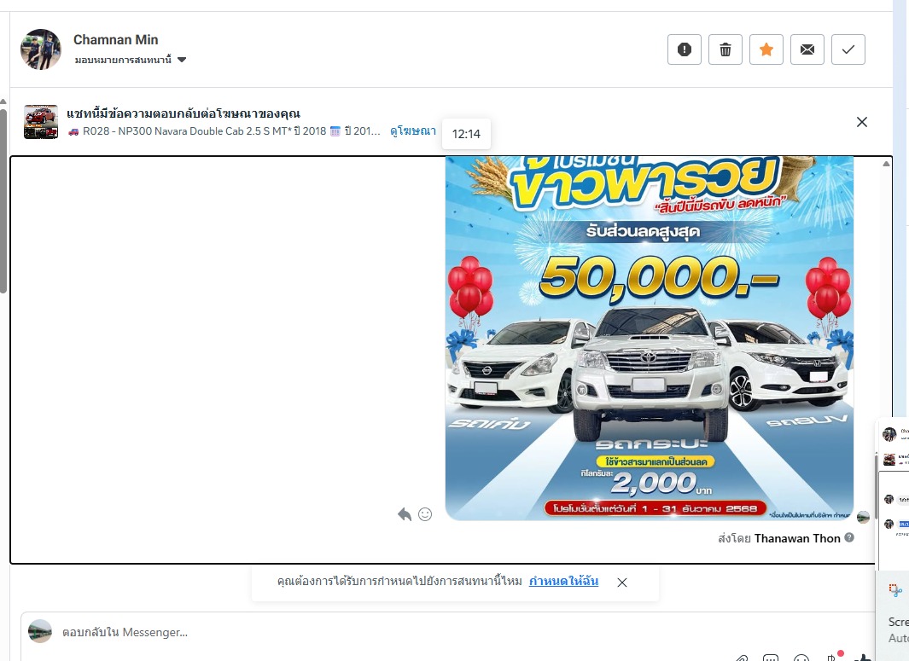Click the Chamnan Min contact name
The image size is (909, 661).
pyautogui.click(x=115, y=39)
